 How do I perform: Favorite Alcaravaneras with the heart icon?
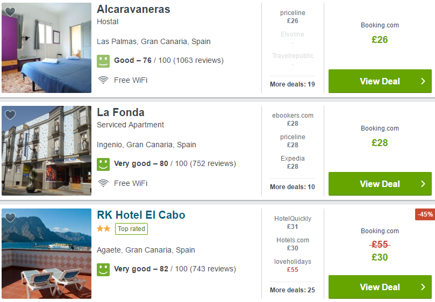coord(10,12)
